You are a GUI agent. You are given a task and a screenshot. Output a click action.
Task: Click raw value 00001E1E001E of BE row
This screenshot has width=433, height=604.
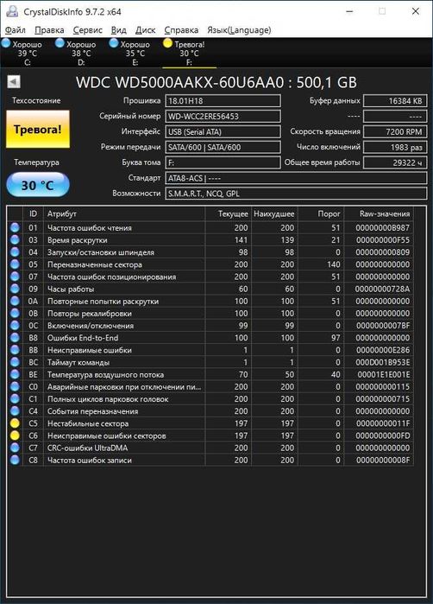tap(384, 374)
